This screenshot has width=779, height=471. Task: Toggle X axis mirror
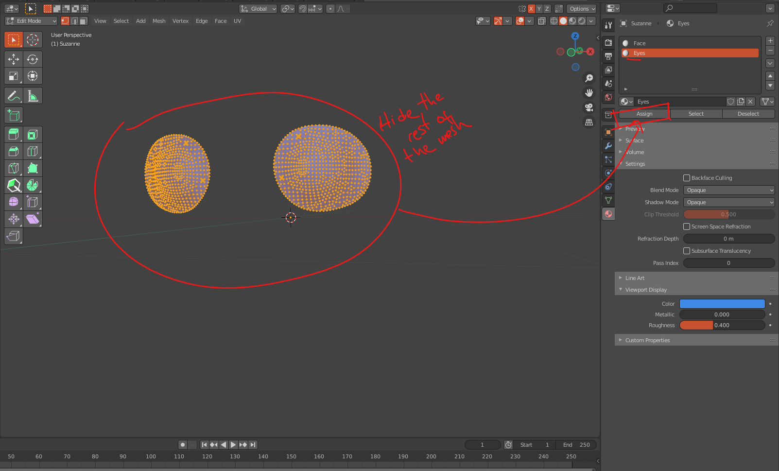tap(531, 9)
